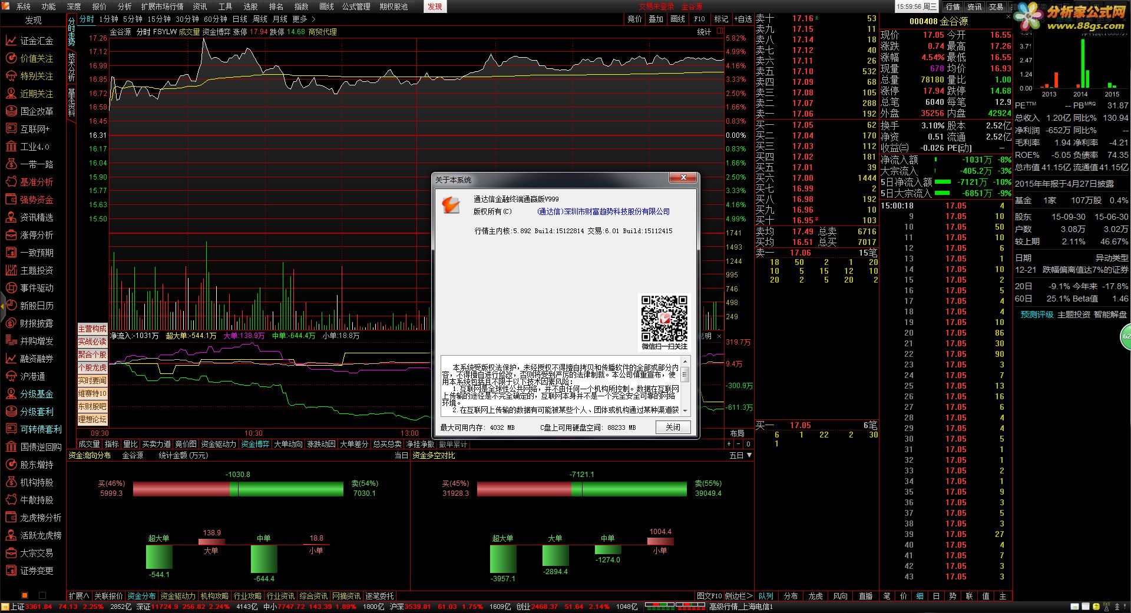The height and width of the screenshot is (613, 1131).
Task: Switch to the 日线 chart tab
Action: (x=240, y=19)
